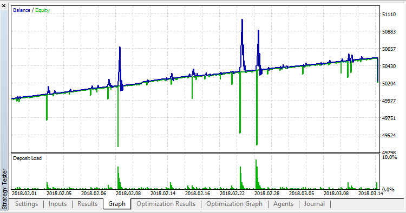Click the 2018.03.14 date marker
406x213 pixels.
(371, 193)
